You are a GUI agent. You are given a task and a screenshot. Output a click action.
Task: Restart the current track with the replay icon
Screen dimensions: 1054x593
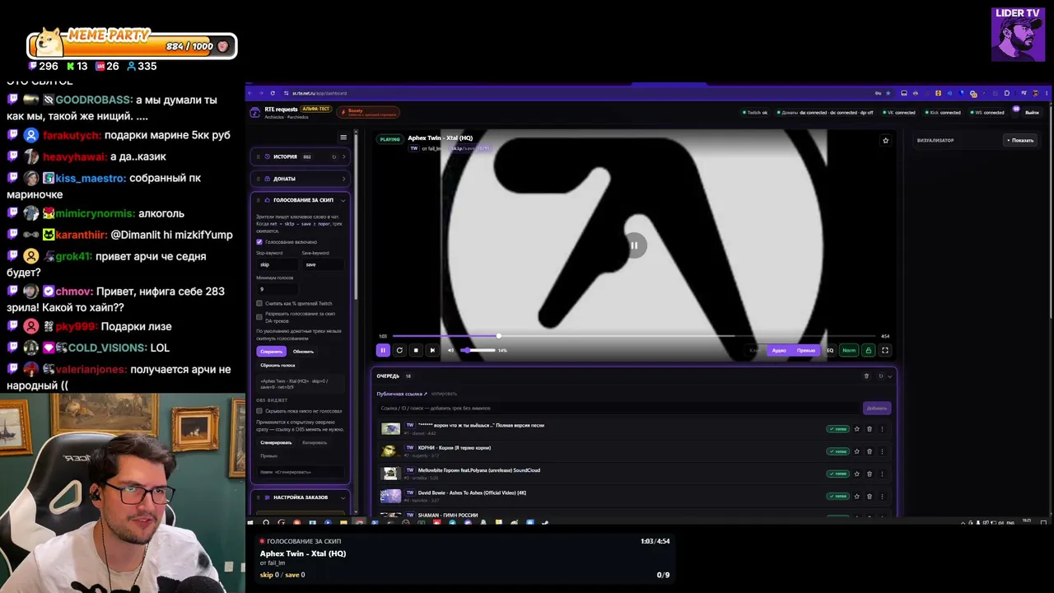pos(399,350)
